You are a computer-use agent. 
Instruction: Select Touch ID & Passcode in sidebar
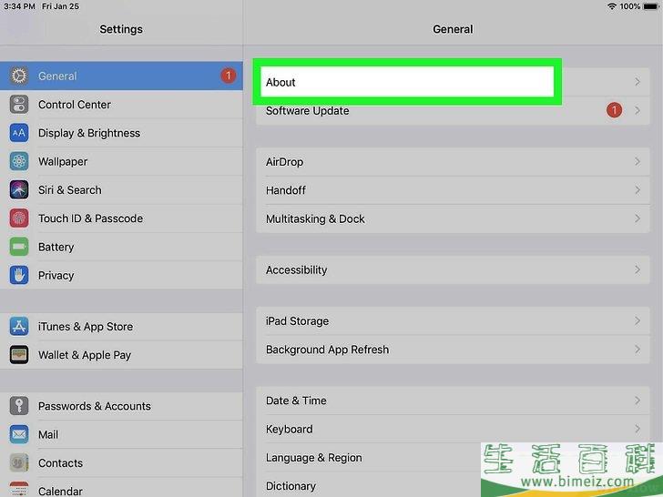point(121,218)
